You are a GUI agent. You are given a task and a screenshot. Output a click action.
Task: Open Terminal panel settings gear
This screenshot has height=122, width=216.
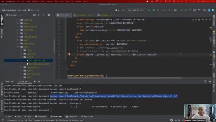pos(206,81)
